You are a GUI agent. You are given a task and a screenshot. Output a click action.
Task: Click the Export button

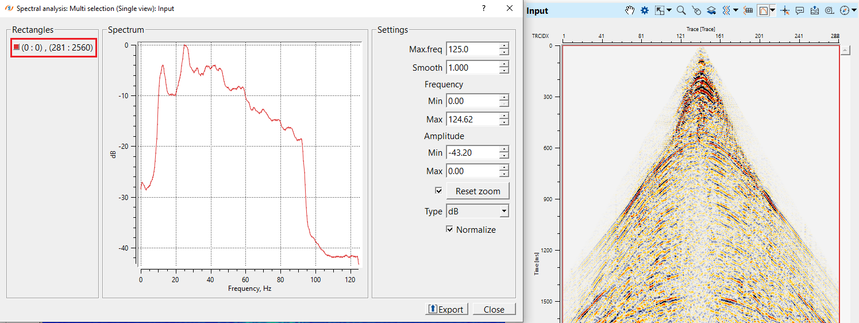[446, 309]
